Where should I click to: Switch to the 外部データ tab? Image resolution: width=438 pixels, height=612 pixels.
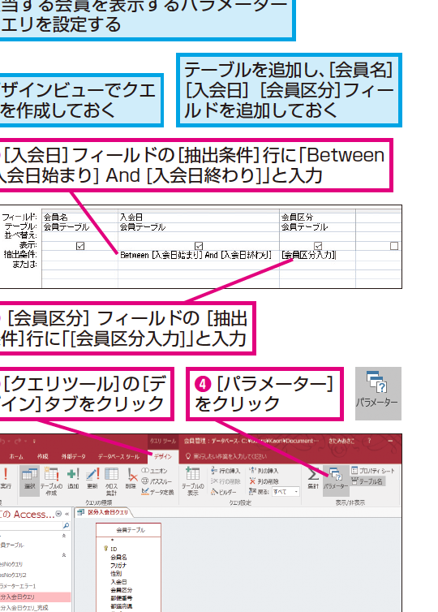73,456
